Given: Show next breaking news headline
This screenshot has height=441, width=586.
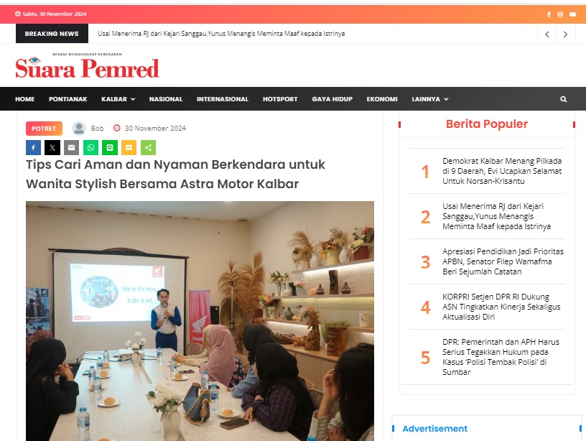Looking at the screenshot, I should pos(565,34).
